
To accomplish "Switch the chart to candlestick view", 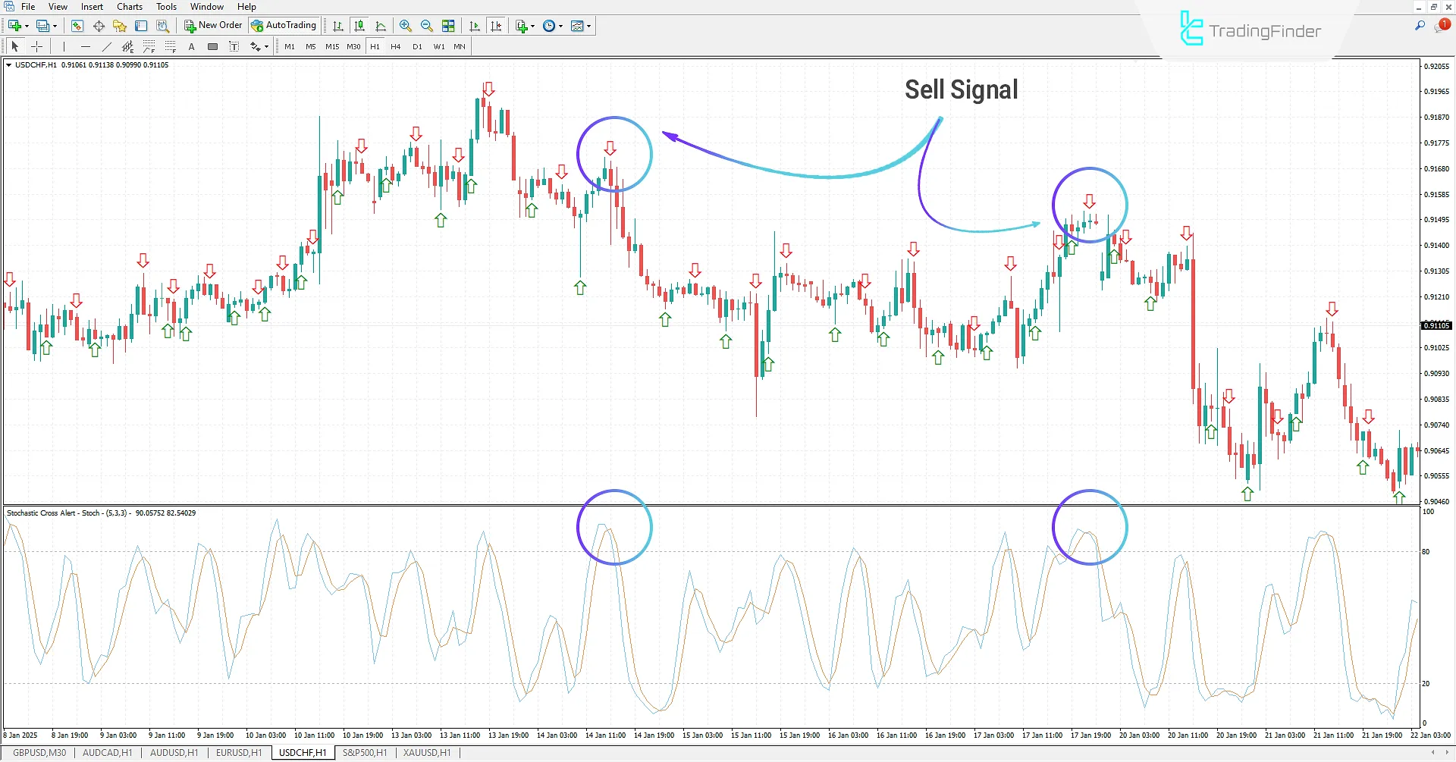I will (x=359, y=25).
